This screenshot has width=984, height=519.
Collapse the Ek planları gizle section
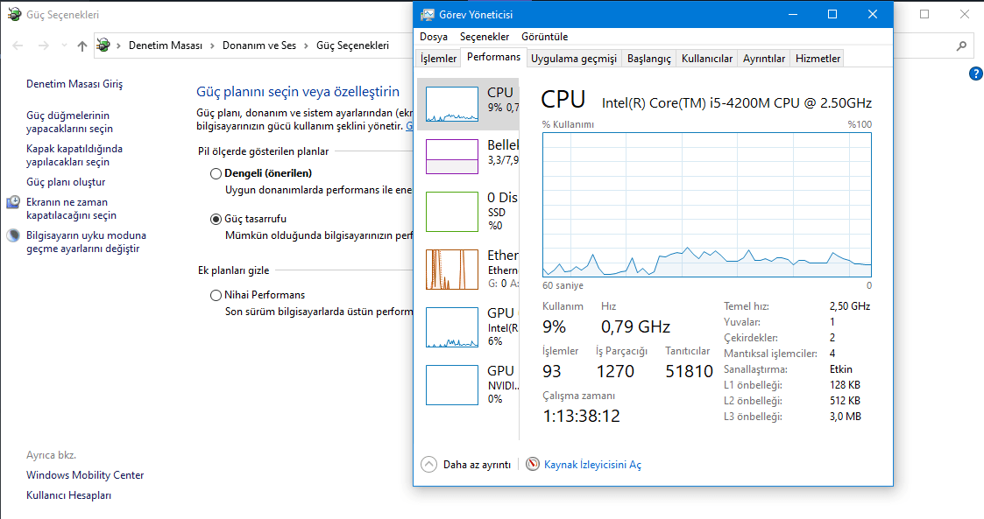point(233,270)
